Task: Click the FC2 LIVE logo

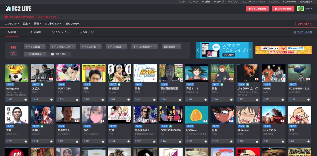Action: 18,9
